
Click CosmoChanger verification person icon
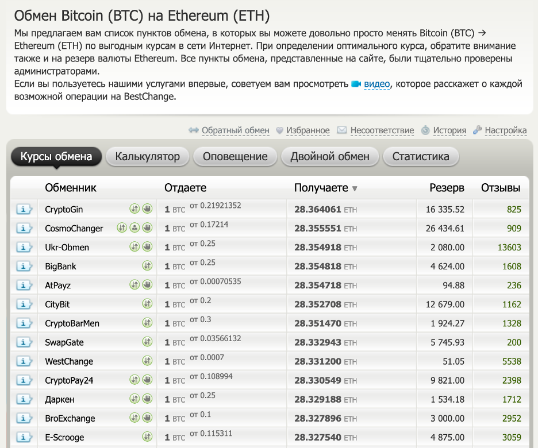tap(134, 227)
